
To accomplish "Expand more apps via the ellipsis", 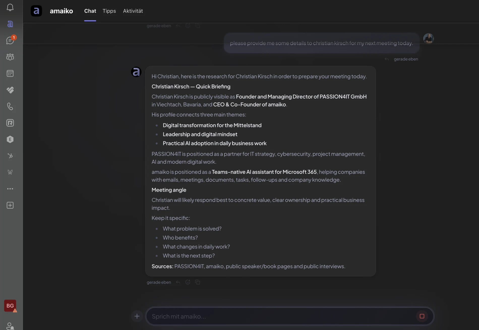I will pyautogui.click(x=10, y=189).
